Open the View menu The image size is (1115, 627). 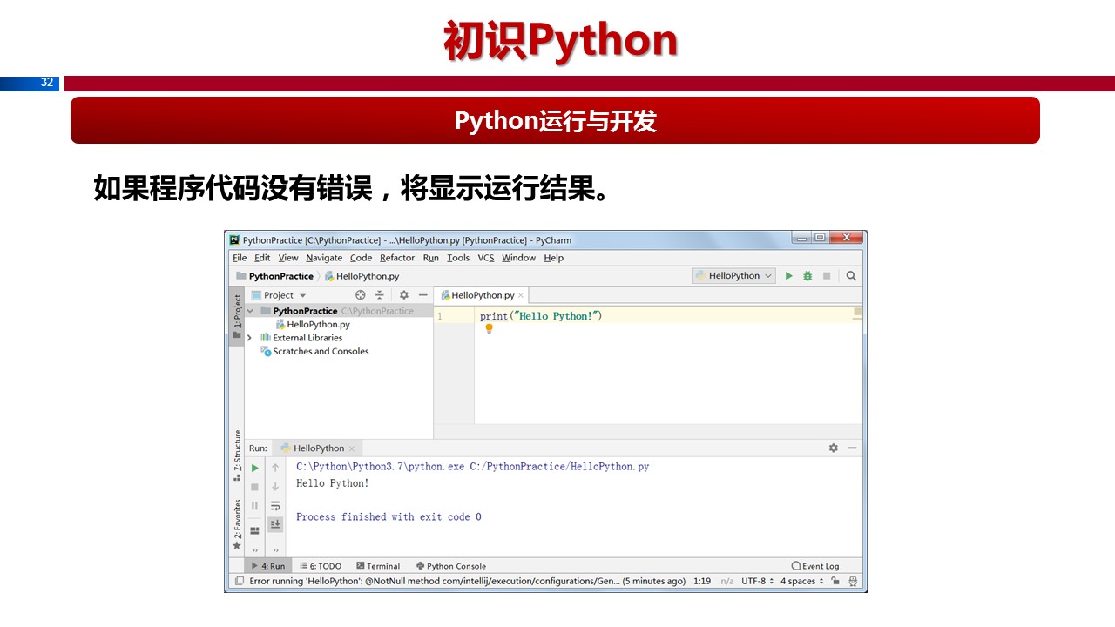(x=288, y=258)
